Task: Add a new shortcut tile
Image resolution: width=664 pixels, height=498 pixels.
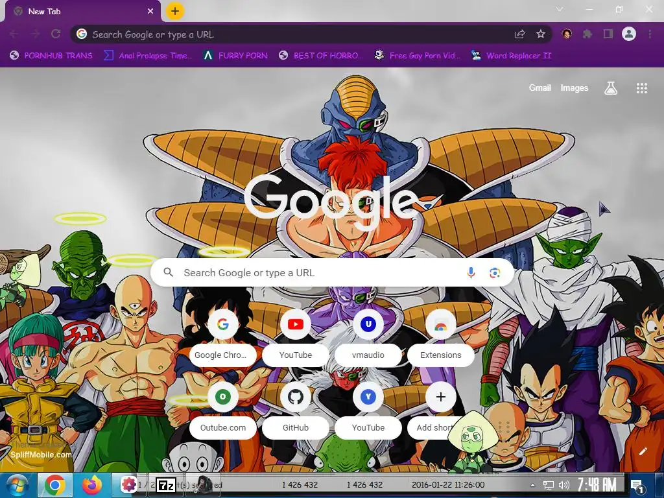Action: pos(441,412)
